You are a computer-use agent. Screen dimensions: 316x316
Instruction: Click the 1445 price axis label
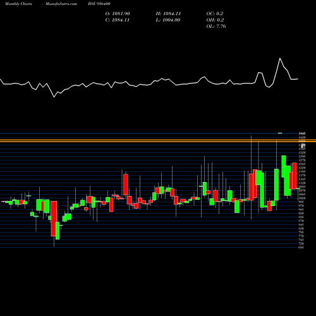(301, 133)
